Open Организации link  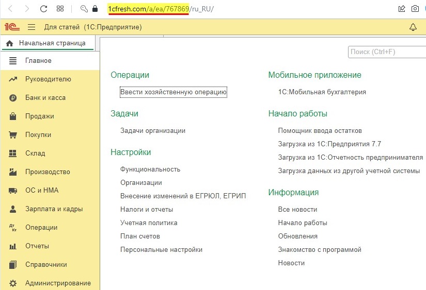tap(141, 183)
